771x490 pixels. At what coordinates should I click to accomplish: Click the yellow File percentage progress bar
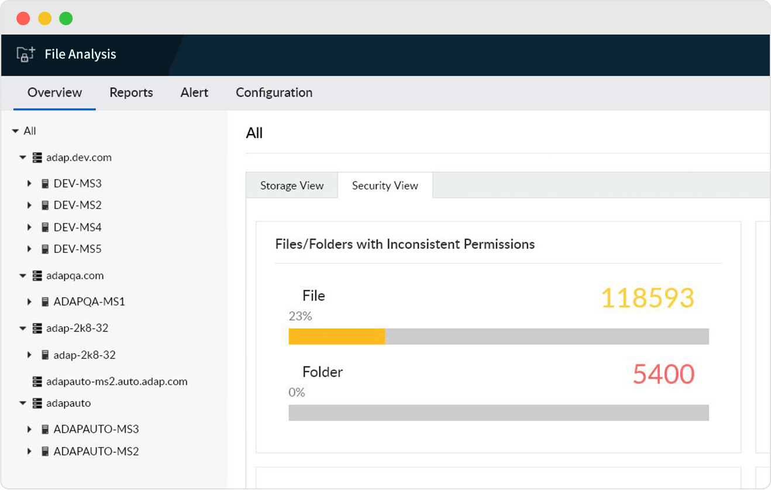coord(336,336)
